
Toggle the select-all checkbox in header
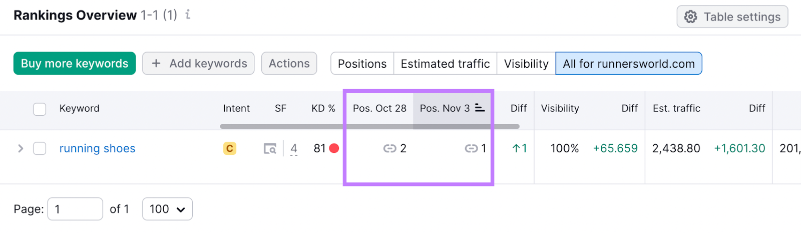tap(40, 109)
